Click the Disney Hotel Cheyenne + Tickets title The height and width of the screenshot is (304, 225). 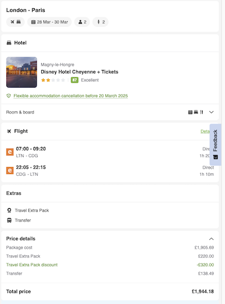click(79, 72)
